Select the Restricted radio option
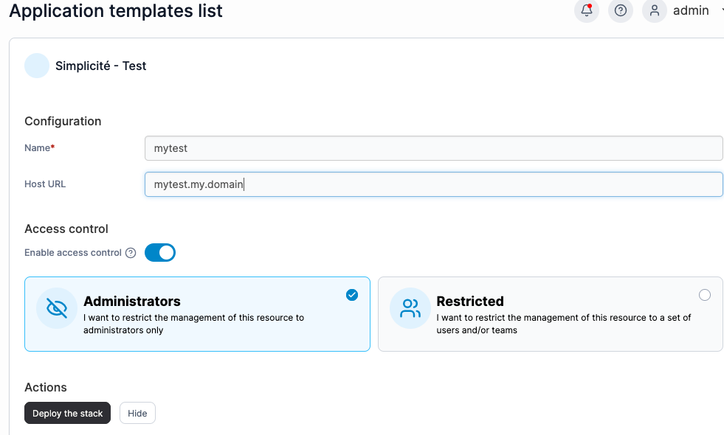The width and height of the screenshot is (724, 435). [x=705, y=295]
